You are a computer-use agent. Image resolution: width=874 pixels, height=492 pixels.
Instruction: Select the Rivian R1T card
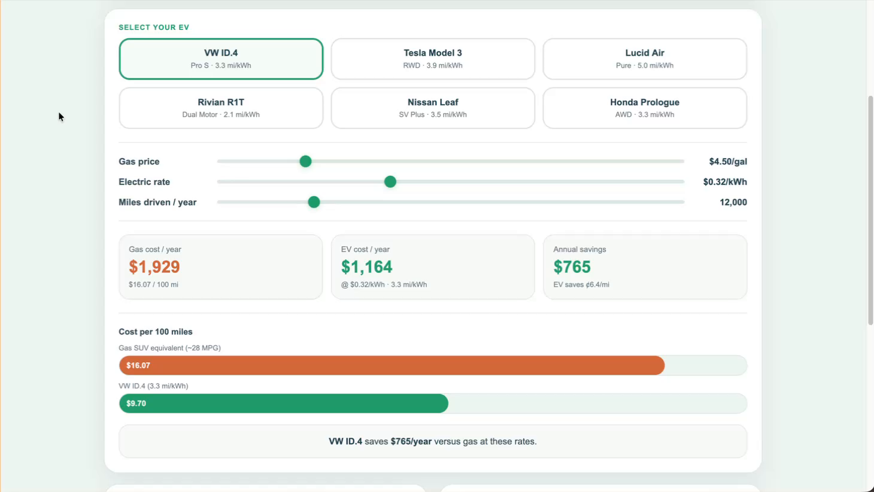coord(221,108)
